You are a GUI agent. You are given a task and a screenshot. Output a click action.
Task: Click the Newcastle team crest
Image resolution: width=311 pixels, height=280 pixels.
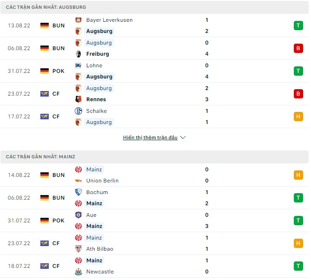tap(78, 272)
